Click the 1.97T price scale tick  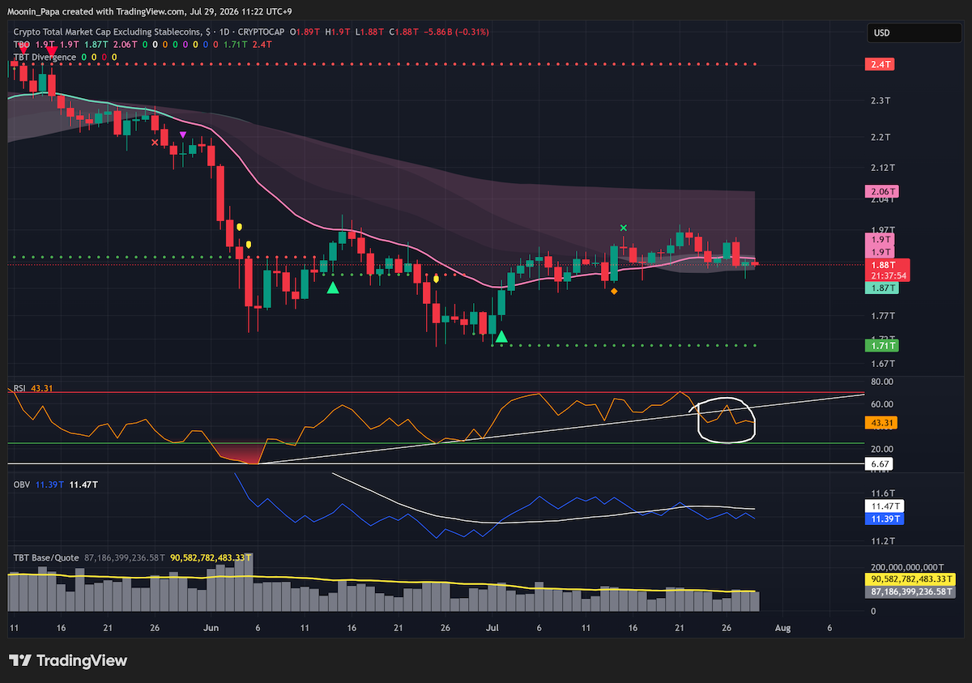click(884, 230)
